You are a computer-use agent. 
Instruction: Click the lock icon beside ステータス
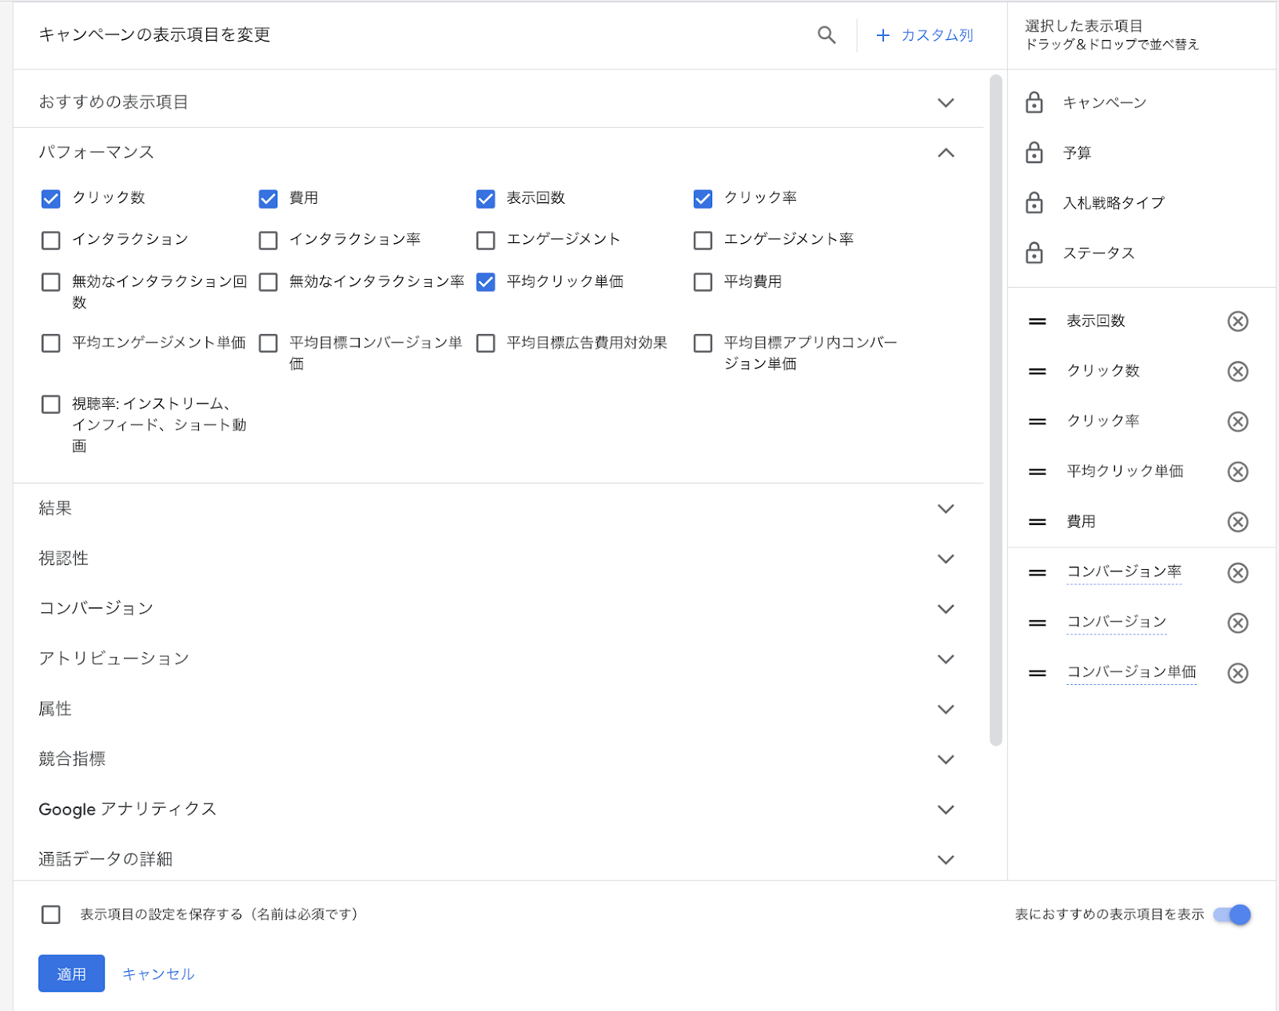(x=1034, y=253)
